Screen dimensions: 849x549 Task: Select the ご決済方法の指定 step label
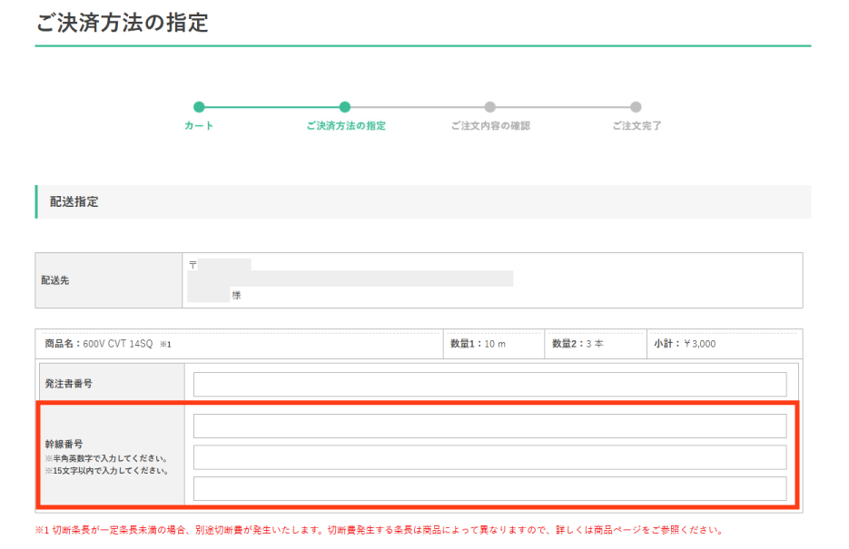click(x=345, y=126)
